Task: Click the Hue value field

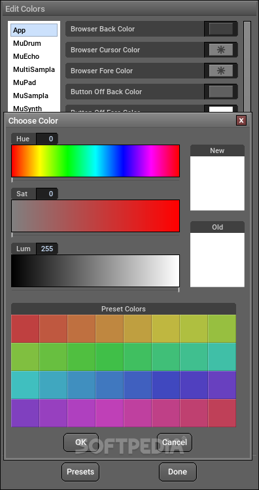Action: [46, 139]
